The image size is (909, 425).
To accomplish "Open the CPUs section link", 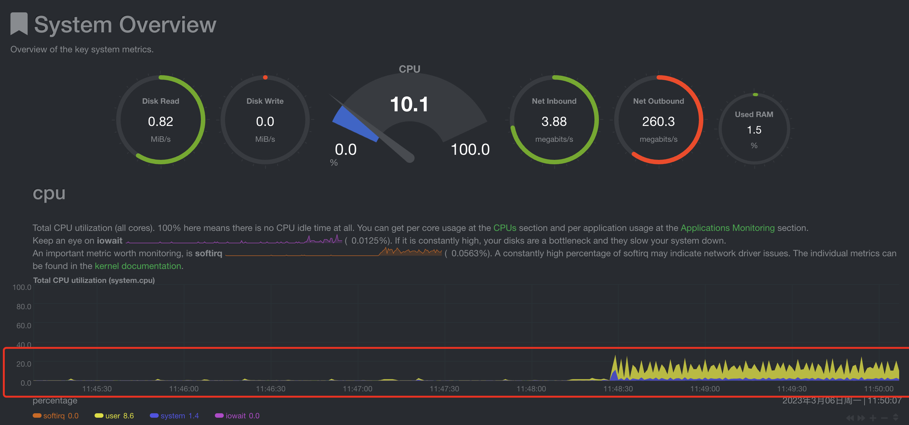I will pos(504,228).
